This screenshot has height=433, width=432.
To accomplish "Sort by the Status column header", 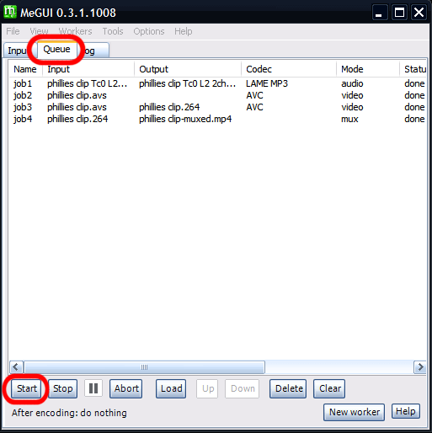I will [413, 69].
